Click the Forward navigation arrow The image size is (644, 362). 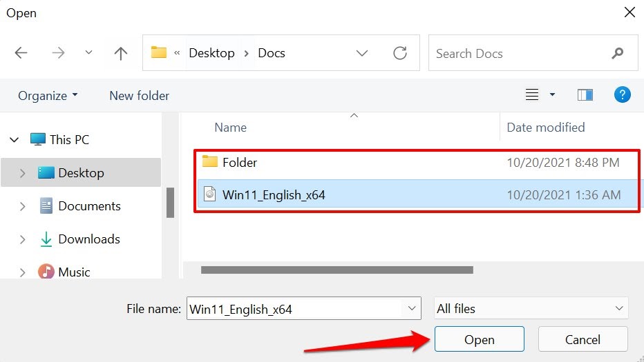coord(58,53)
